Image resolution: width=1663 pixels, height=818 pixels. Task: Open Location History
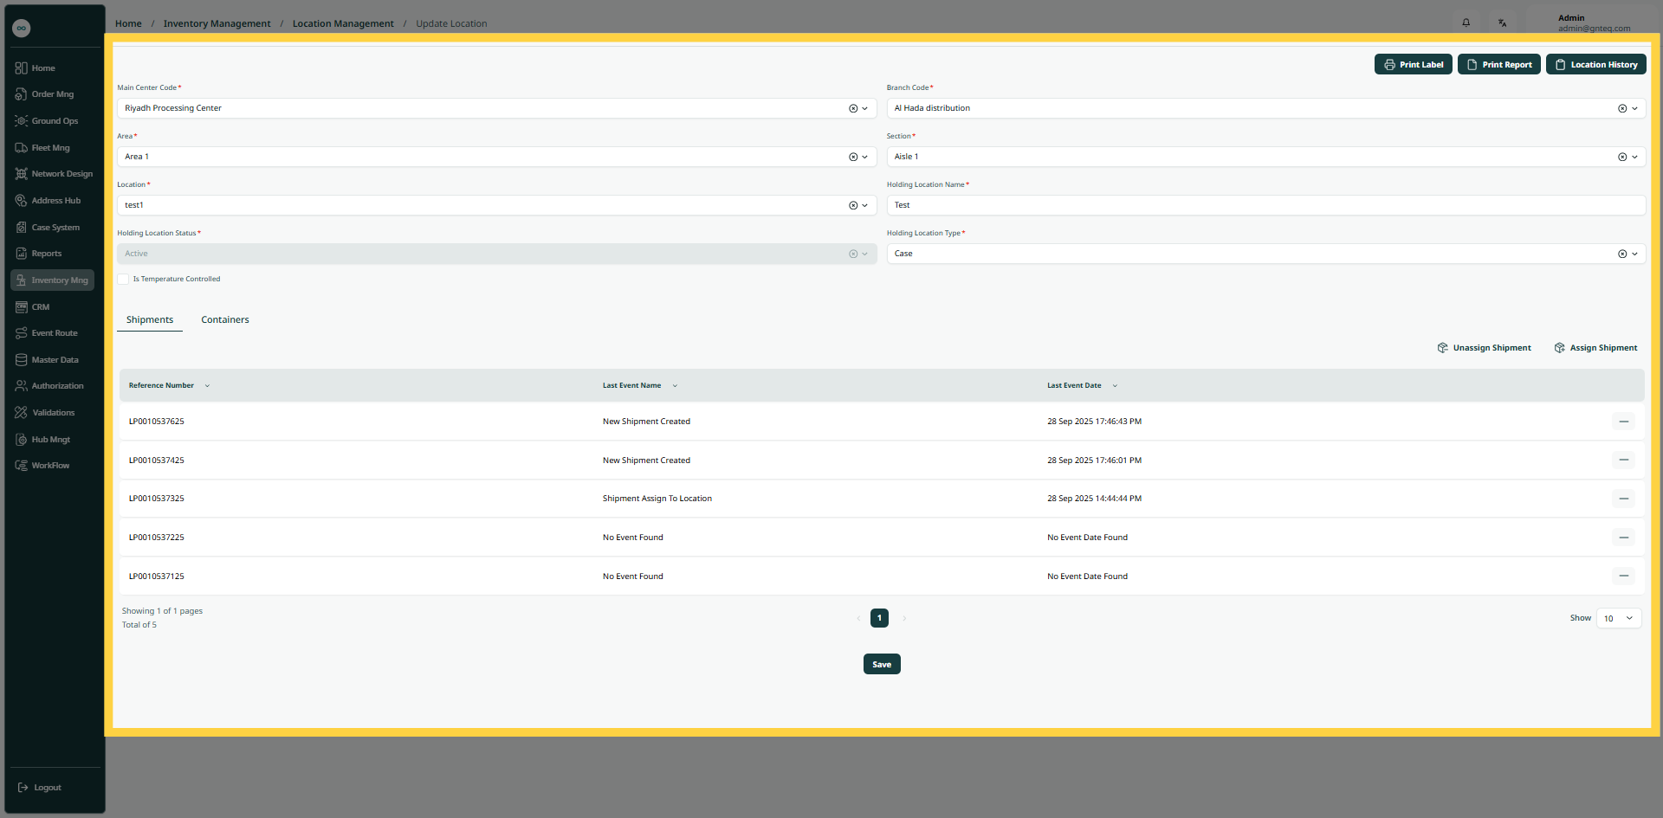point(1595,65)
